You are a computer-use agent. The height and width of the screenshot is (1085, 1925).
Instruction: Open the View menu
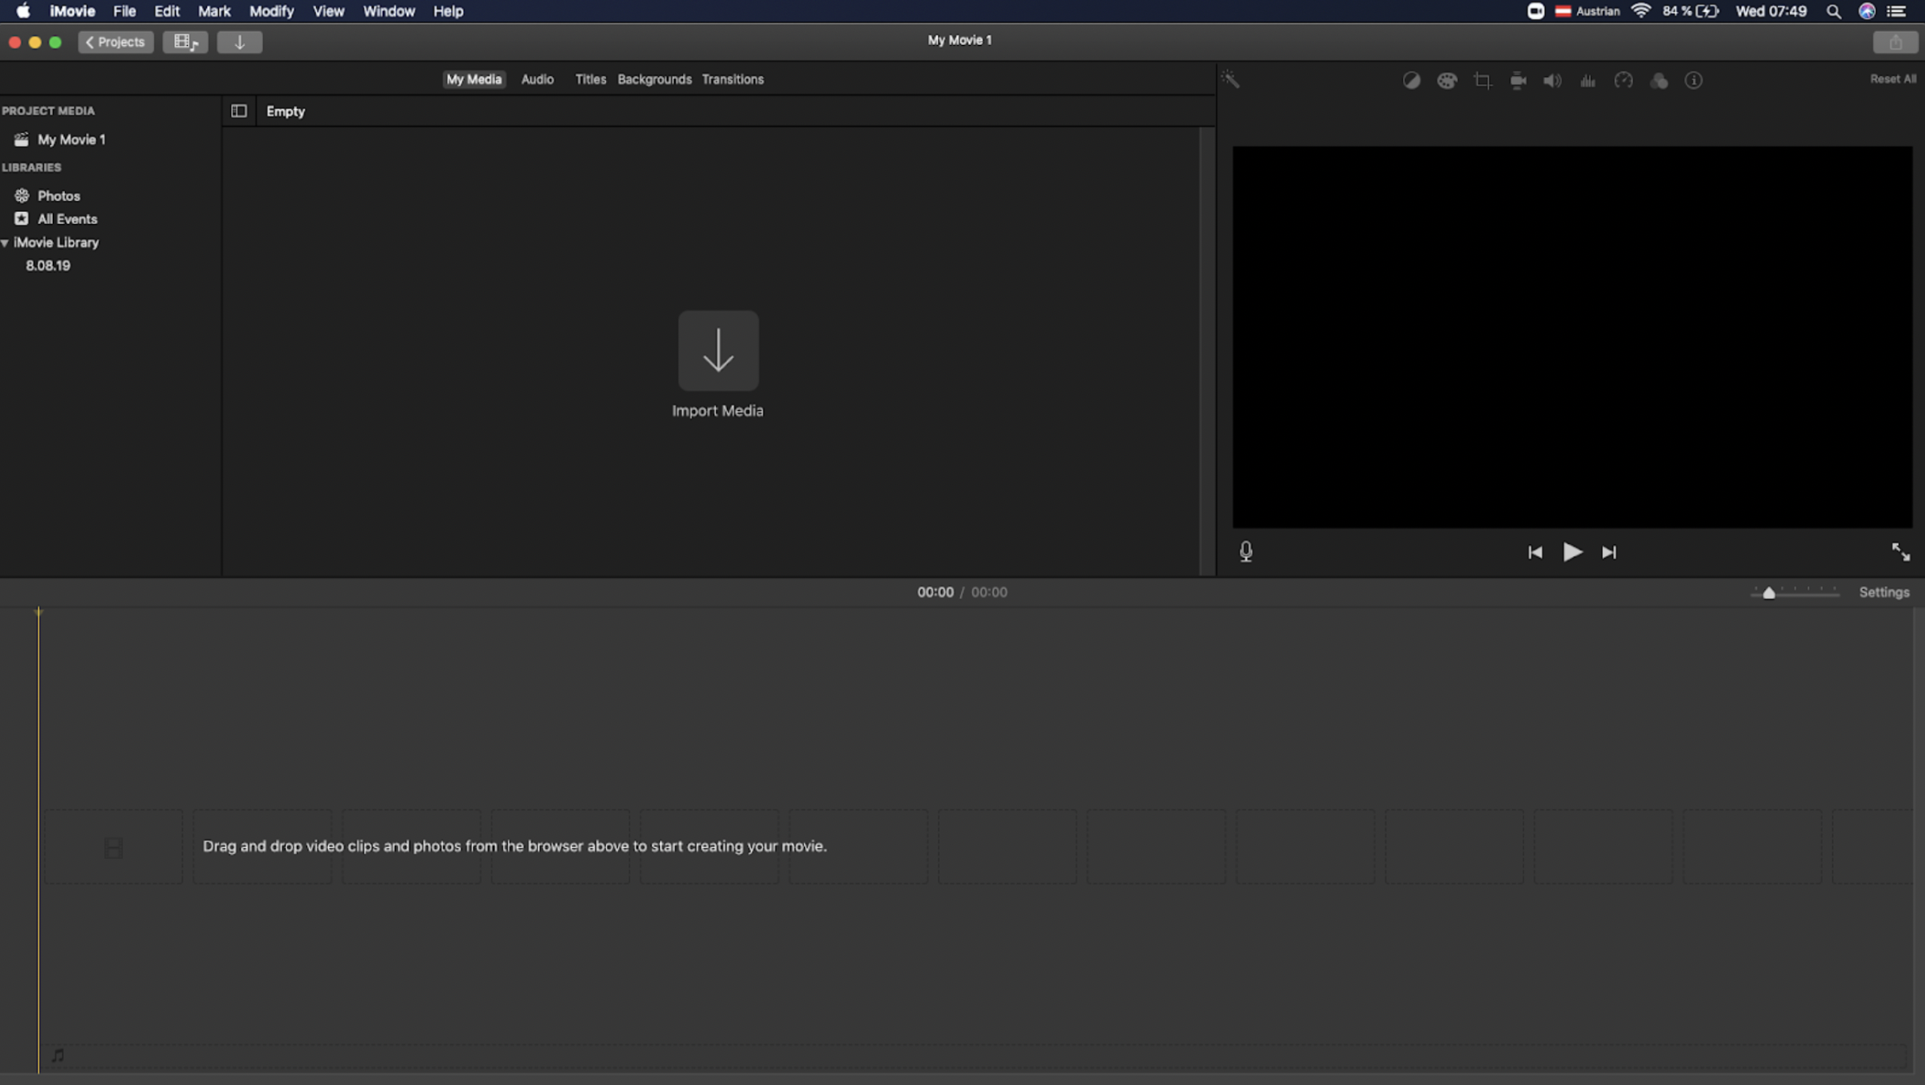click(328, 11)
